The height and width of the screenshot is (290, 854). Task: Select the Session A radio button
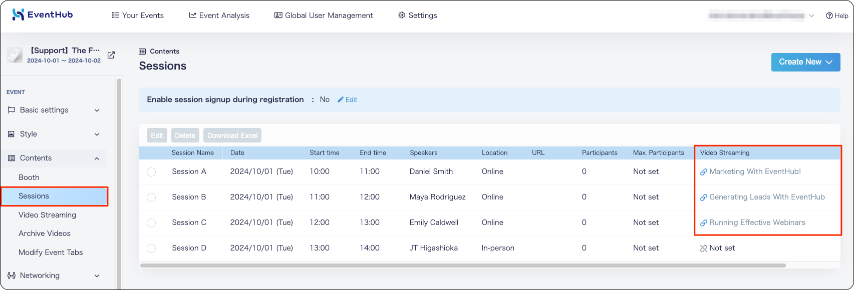151,172
